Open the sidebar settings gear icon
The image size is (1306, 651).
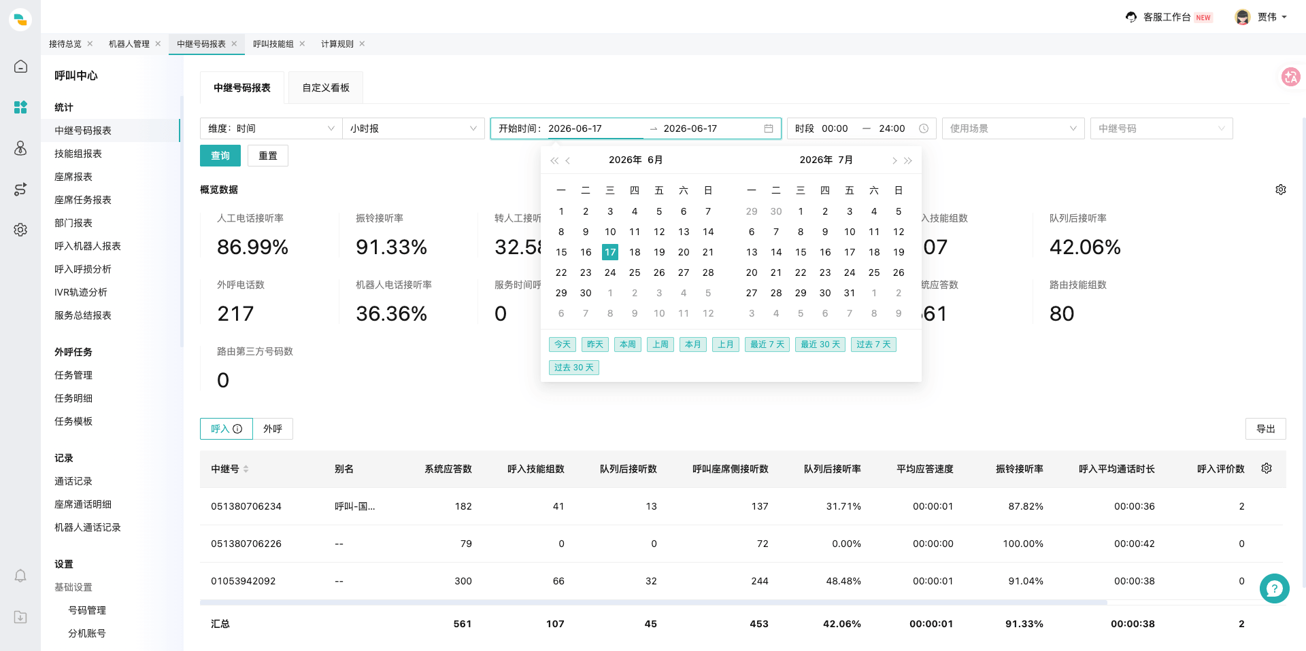(x=20, y=230)
